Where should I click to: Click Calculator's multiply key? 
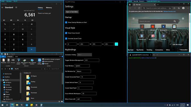tap(32, 34)
